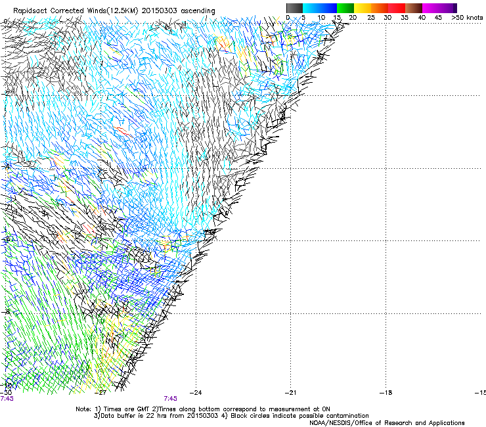Click the title 'Rapidscat Corrected Winds(12.5KM) 20150303 ascending'
The image size is (486, 427).
coord(114,11)
